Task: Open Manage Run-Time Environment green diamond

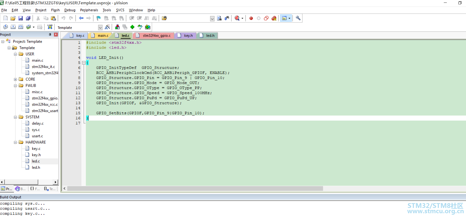Action: click(132, 27)
